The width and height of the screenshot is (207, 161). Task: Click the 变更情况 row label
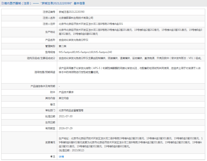click(x=50, y=142)
